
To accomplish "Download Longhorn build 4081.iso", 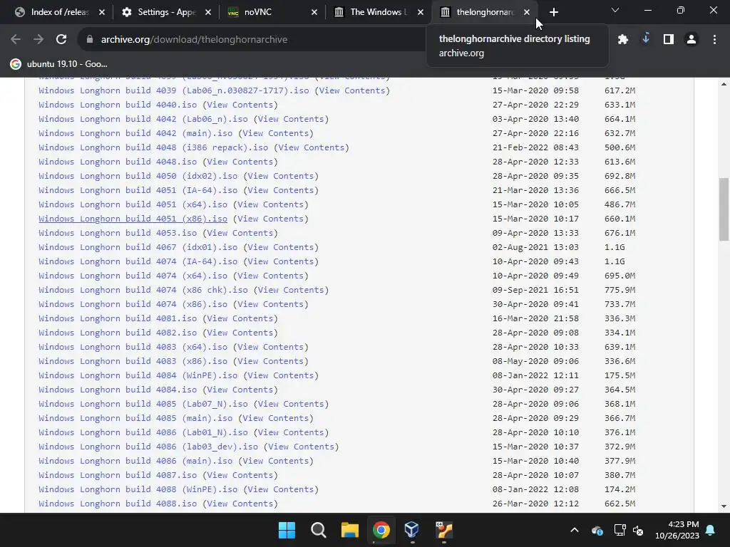I will [118, 318].
